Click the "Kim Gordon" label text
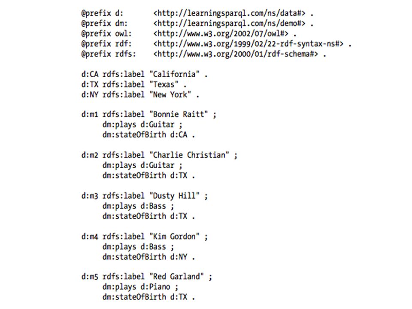Image resolution: width=412 pixels, height=309 pixels. point(175,236)
